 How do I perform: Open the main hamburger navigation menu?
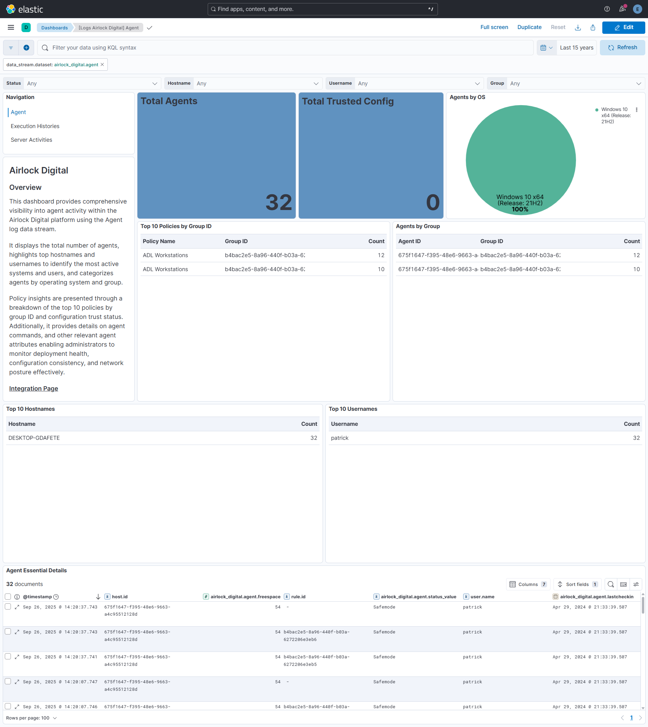pyautogui.click(x=11, y=27)
